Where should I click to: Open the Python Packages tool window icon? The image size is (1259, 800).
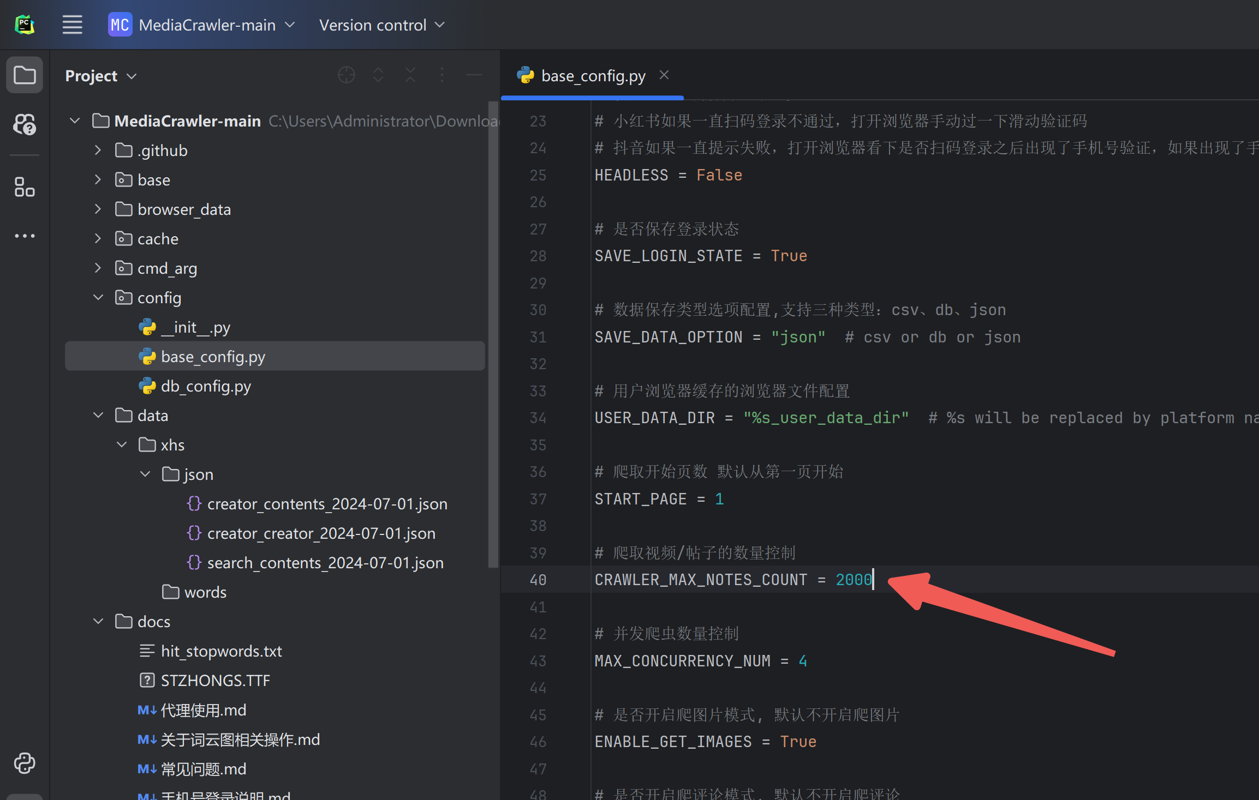click(25, 124)
